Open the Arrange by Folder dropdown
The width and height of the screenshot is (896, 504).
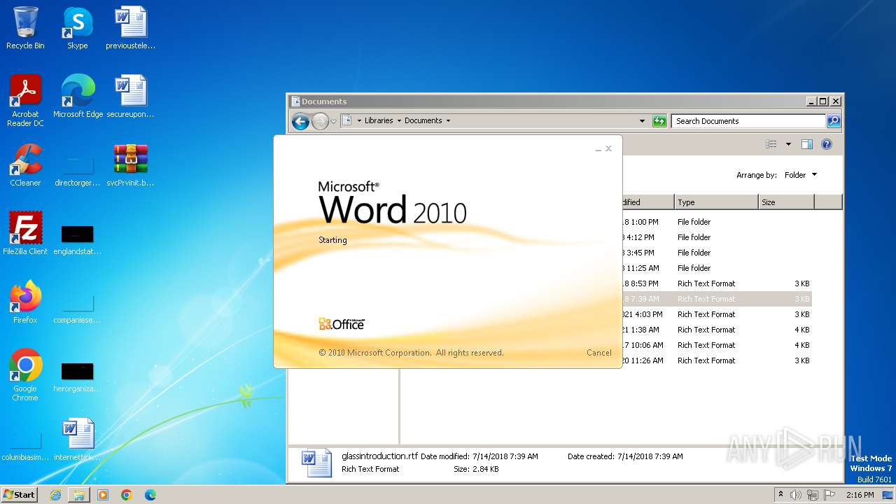pos(800,175)
